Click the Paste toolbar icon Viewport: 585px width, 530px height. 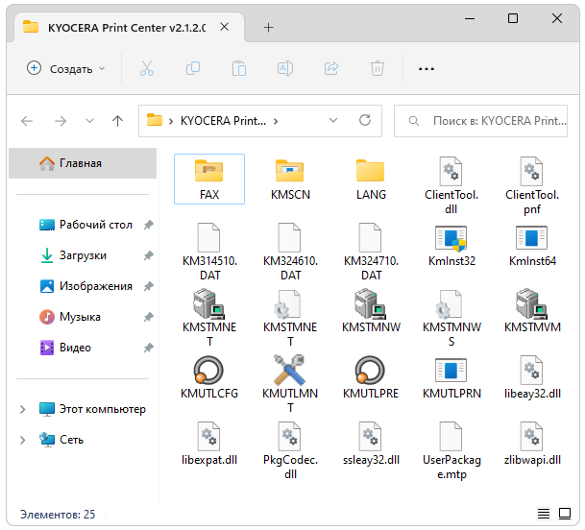pos(239,68)
